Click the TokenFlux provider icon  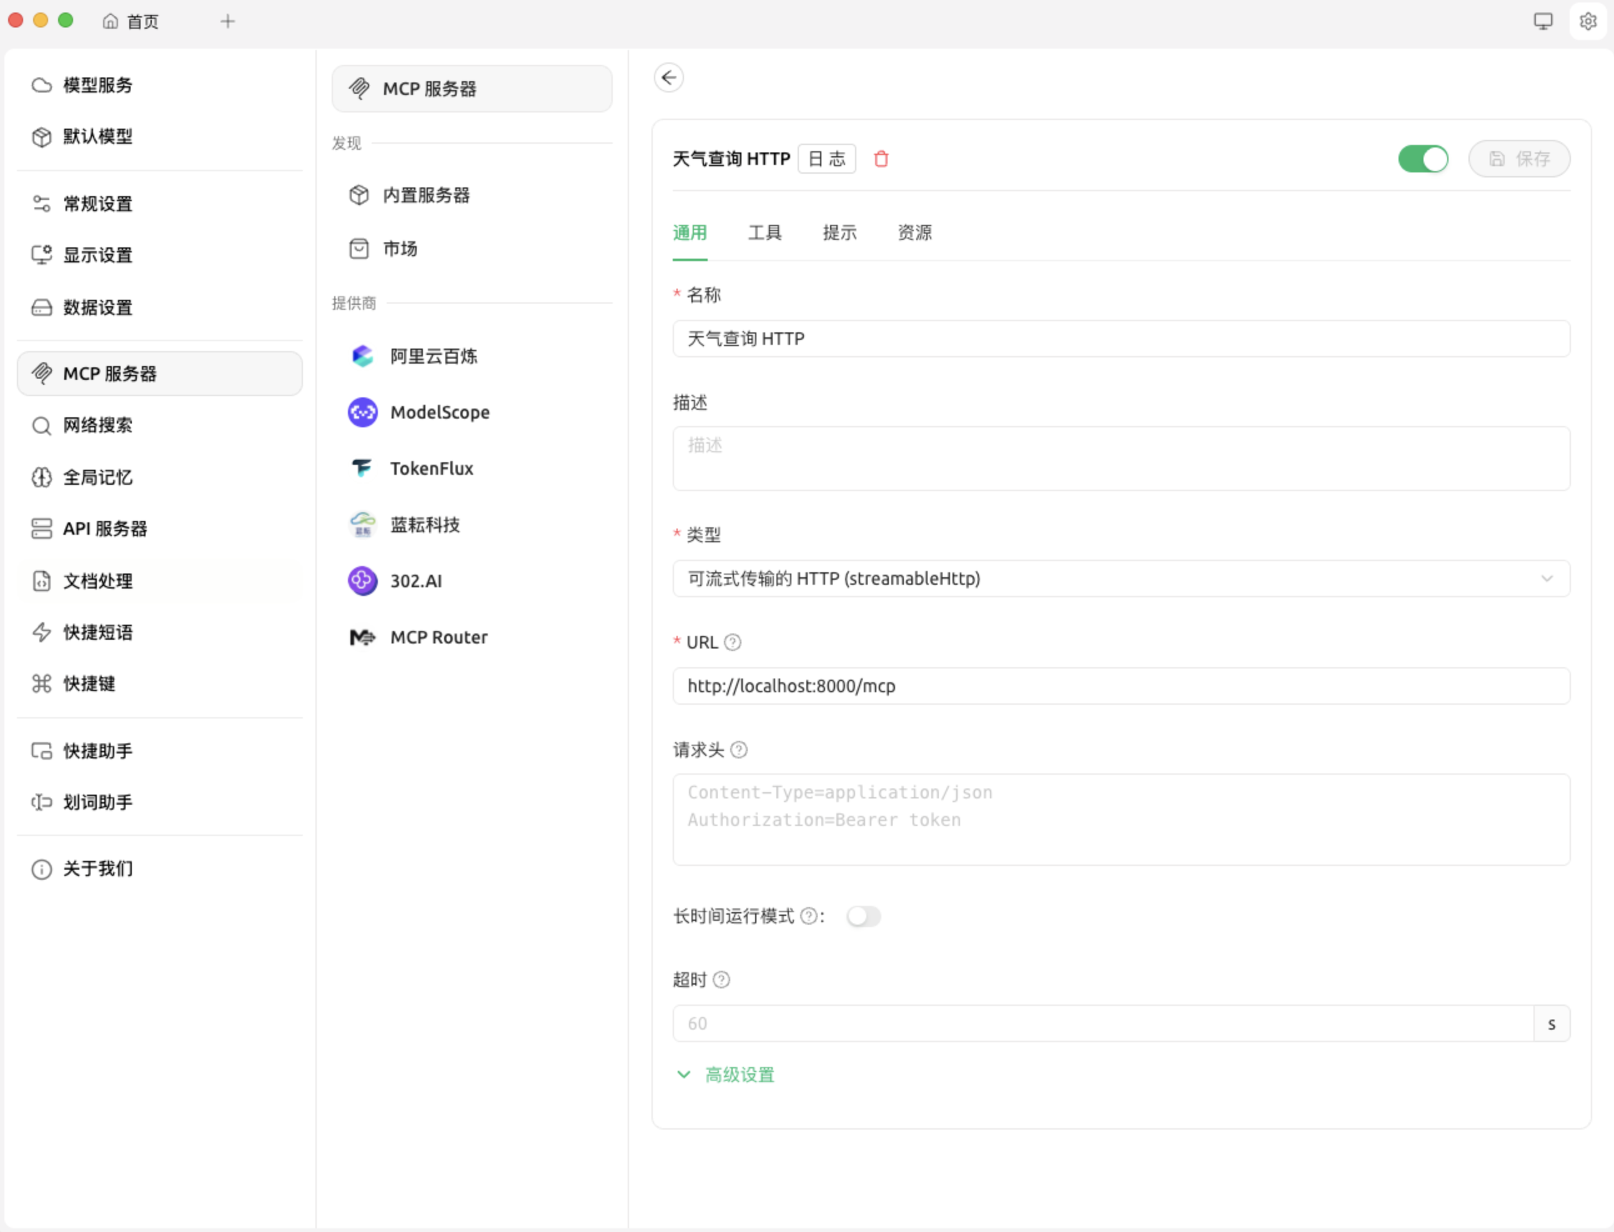pyautogui.click(x=362, y=469)
